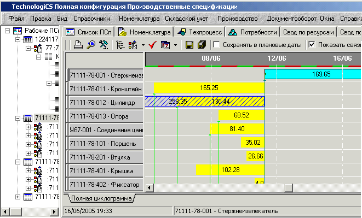Expand the last 71111-78 tree node
Viewport: 362px width, 218px height.
point(18,197)
